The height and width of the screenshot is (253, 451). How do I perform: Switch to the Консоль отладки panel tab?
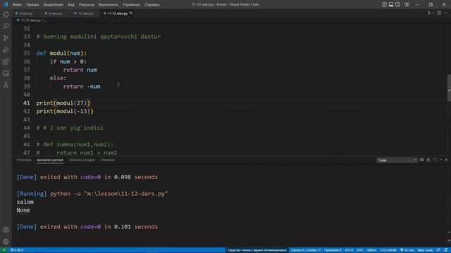[x=82, y=160]
